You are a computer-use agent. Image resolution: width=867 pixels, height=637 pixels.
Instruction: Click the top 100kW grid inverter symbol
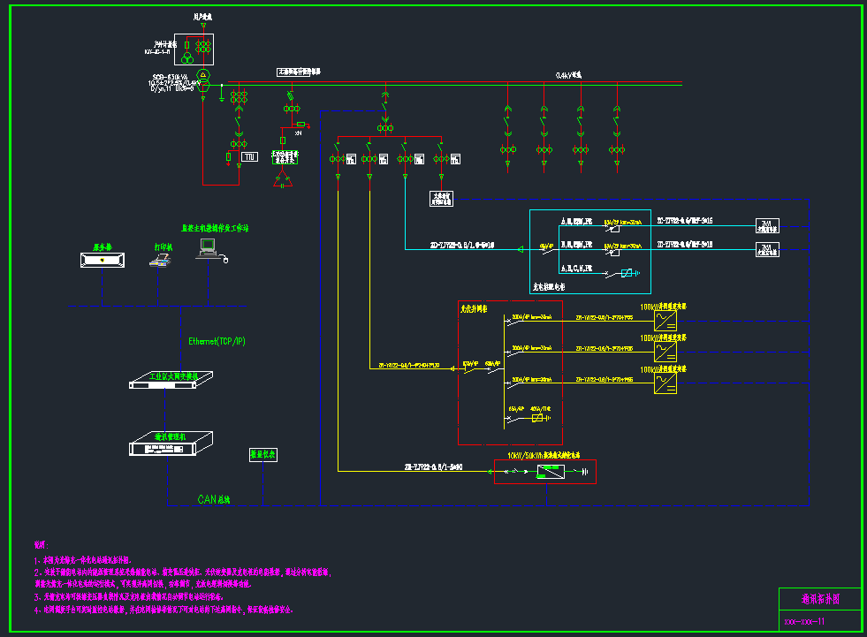[665, 322]
